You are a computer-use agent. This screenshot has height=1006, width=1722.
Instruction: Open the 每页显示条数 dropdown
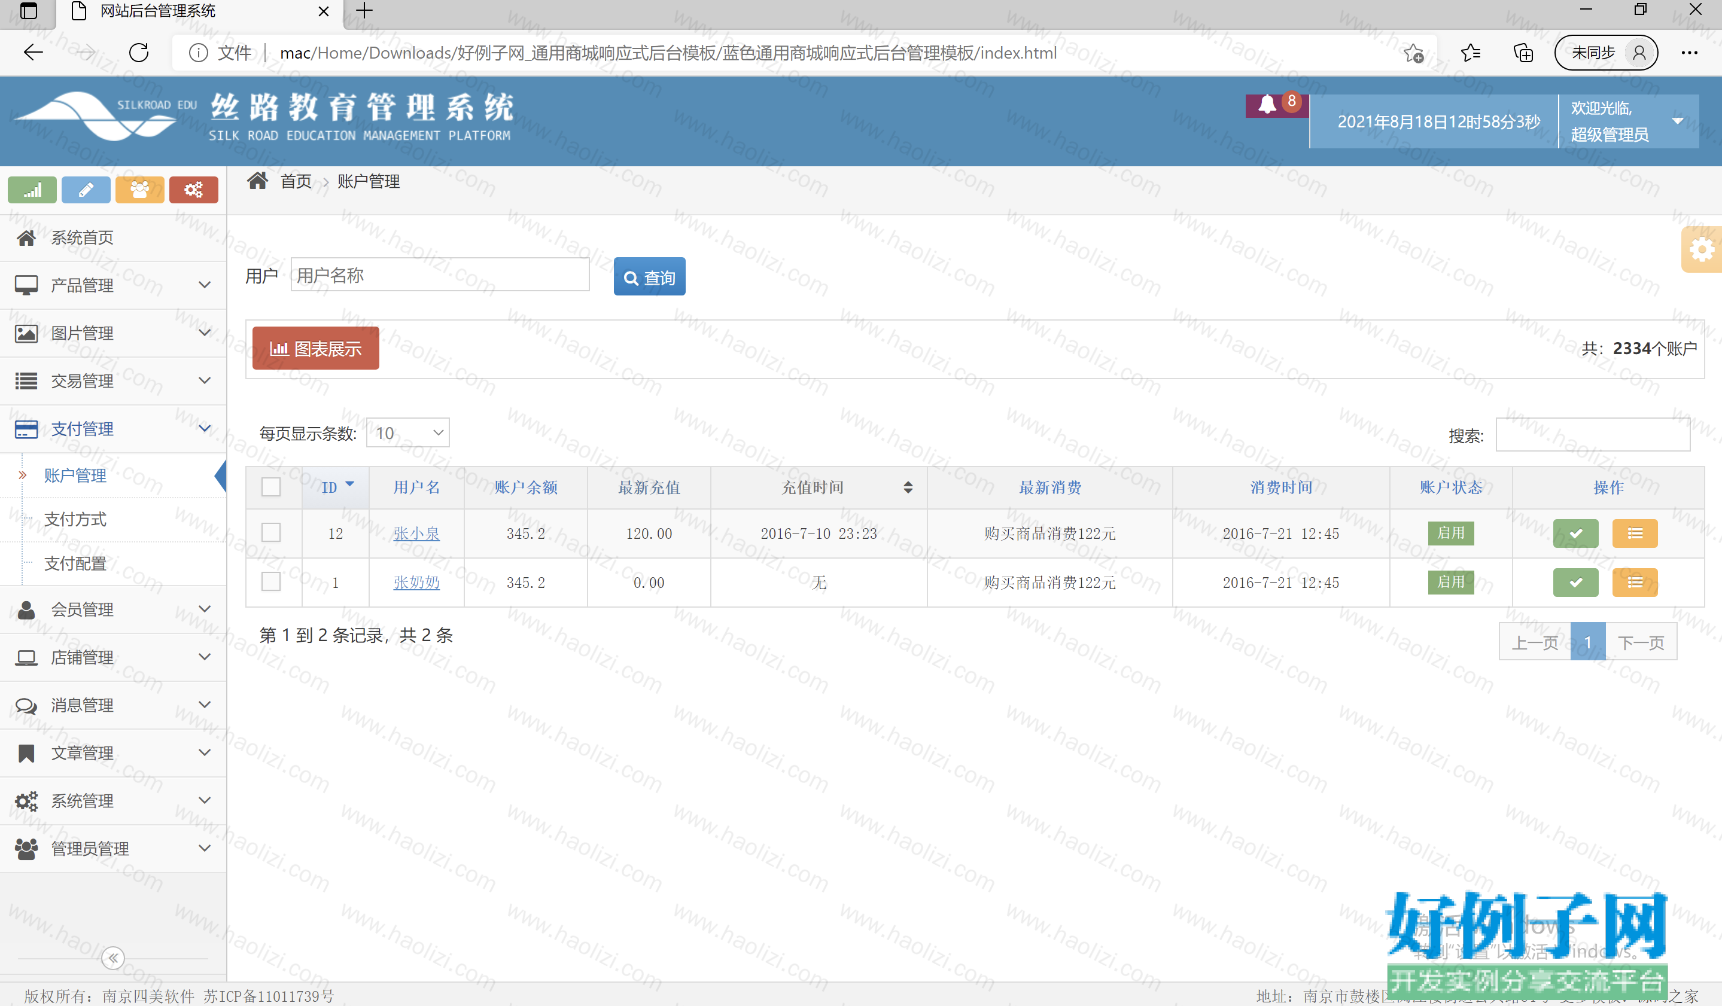[408, 433]
